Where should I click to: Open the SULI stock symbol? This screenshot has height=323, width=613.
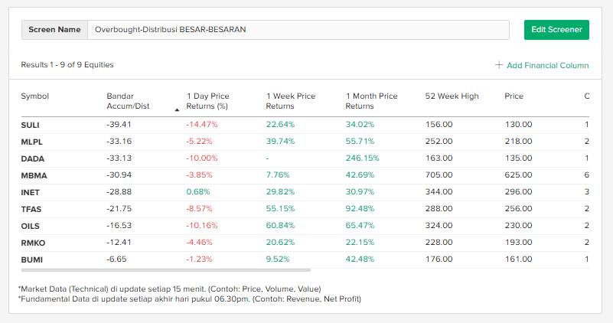tap(31, 125)
